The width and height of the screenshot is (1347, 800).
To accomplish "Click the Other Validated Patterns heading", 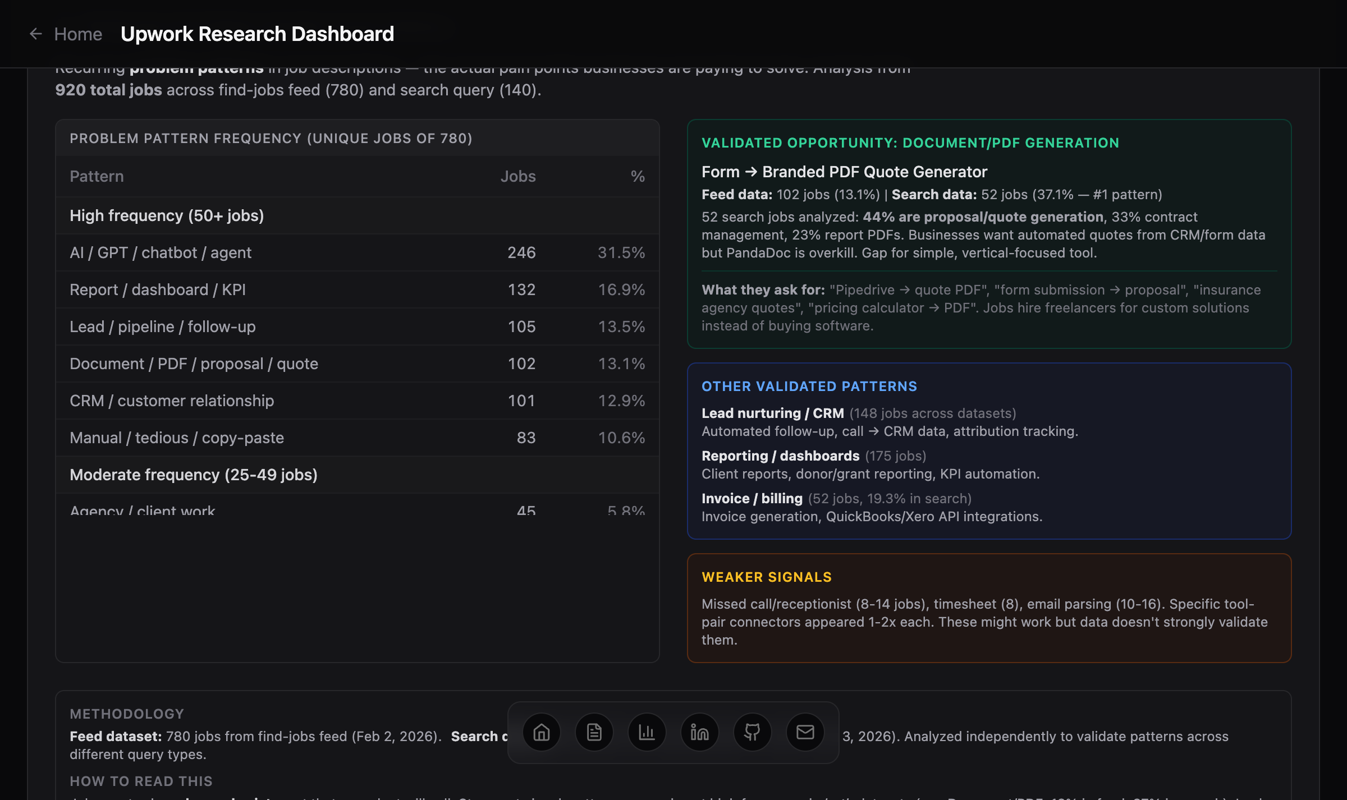I will click(x=809, y=387).
